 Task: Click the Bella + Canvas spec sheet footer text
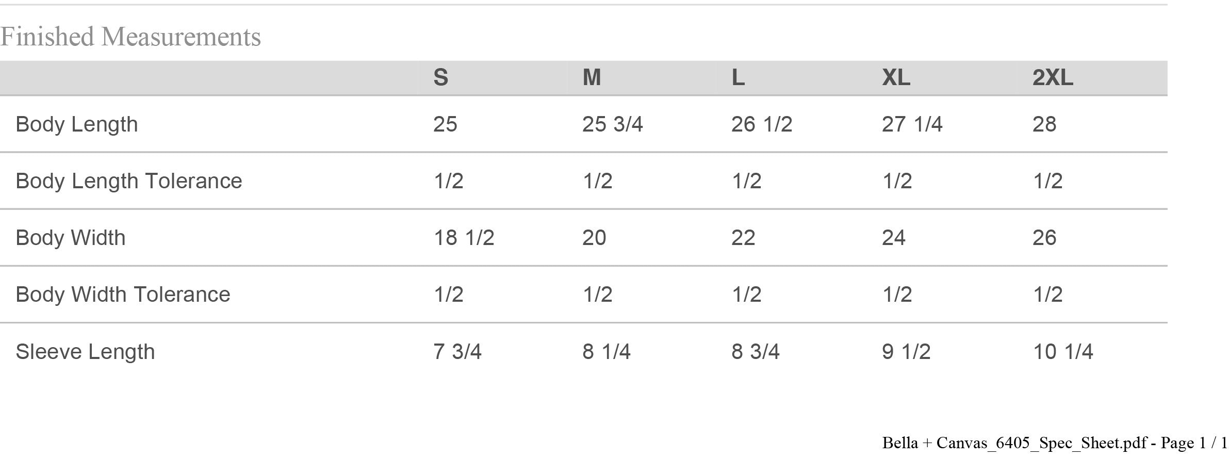click(1055, 443)
